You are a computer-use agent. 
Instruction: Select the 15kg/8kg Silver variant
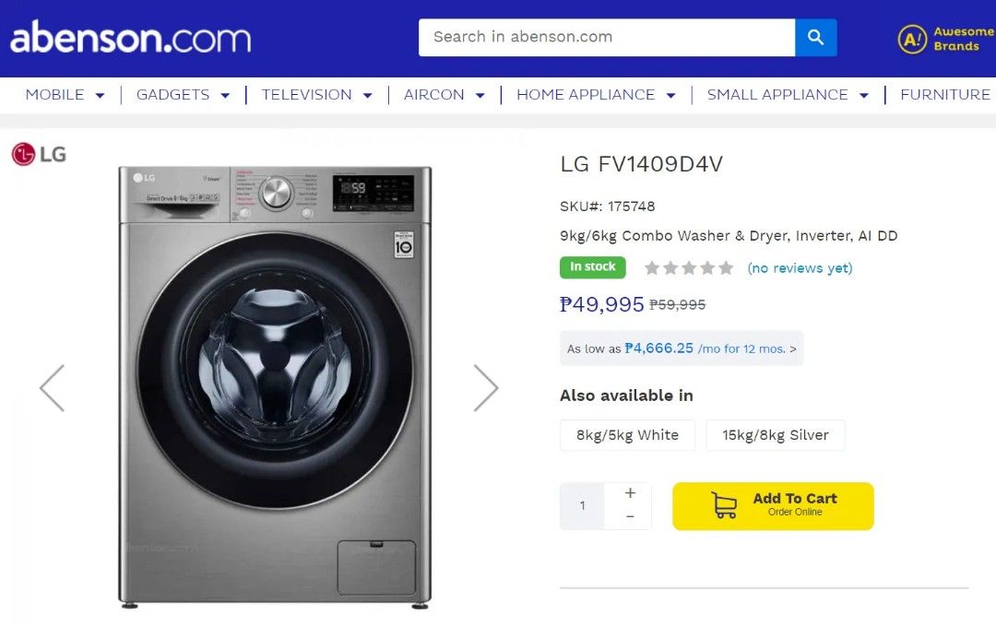(775, 435)
